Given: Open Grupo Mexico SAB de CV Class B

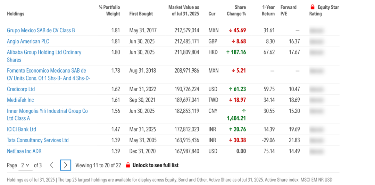Looking at the screenshot, I should point(41,31).
